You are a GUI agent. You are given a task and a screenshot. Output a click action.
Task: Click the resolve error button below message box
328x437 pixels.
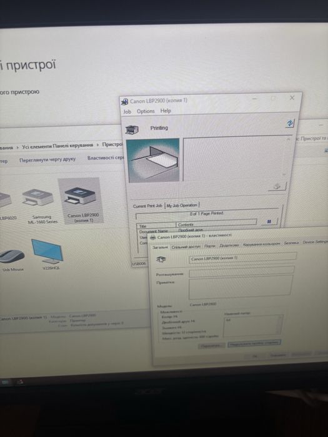click(277, 187)
